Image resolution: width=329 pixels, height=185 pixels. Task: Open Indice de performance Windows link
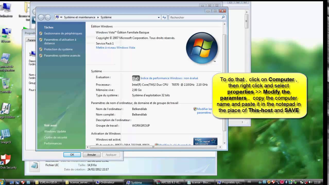point(169,78)
